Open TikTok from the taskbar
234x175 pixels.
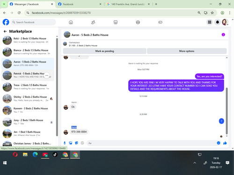pyautogui.click(x=55, y=154)
